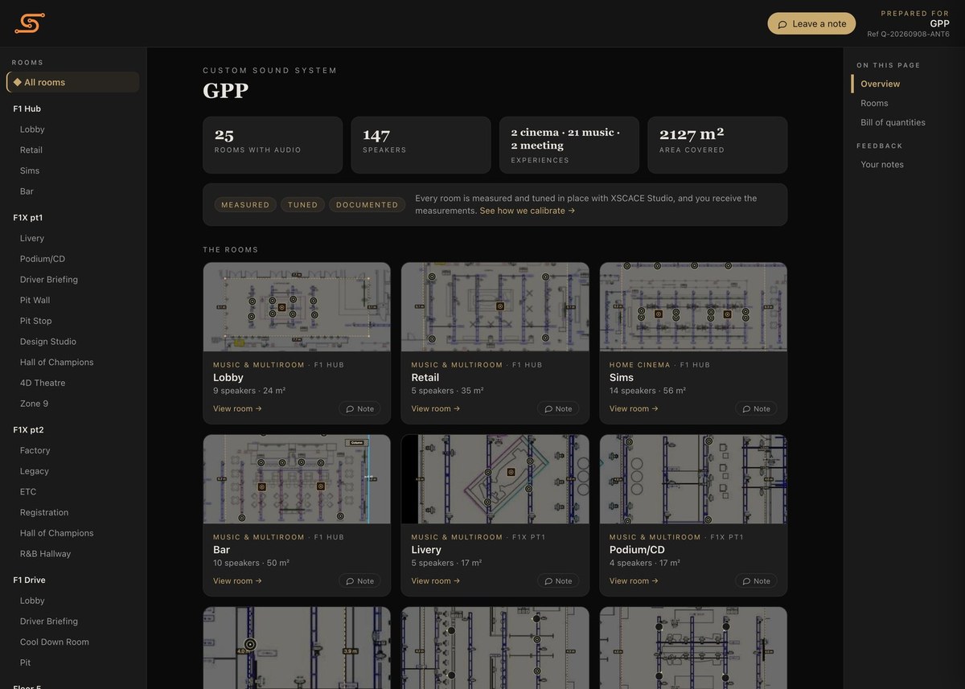Open Podium/CD in the sidebar
965x689 pixels.
pos(43,259)
